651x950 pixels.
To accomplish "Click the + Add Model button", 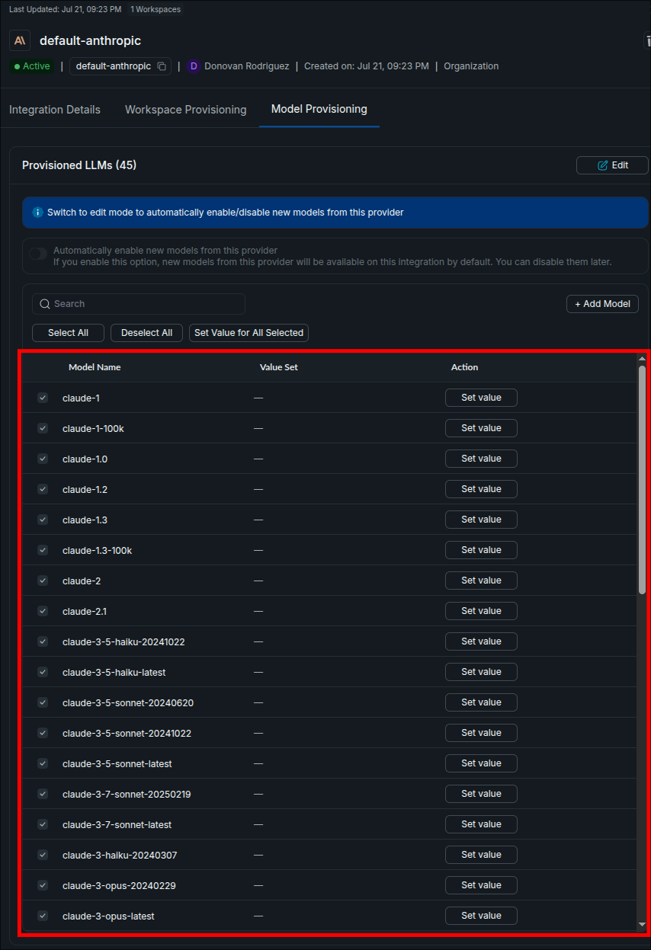I will (x=602, y=304).
